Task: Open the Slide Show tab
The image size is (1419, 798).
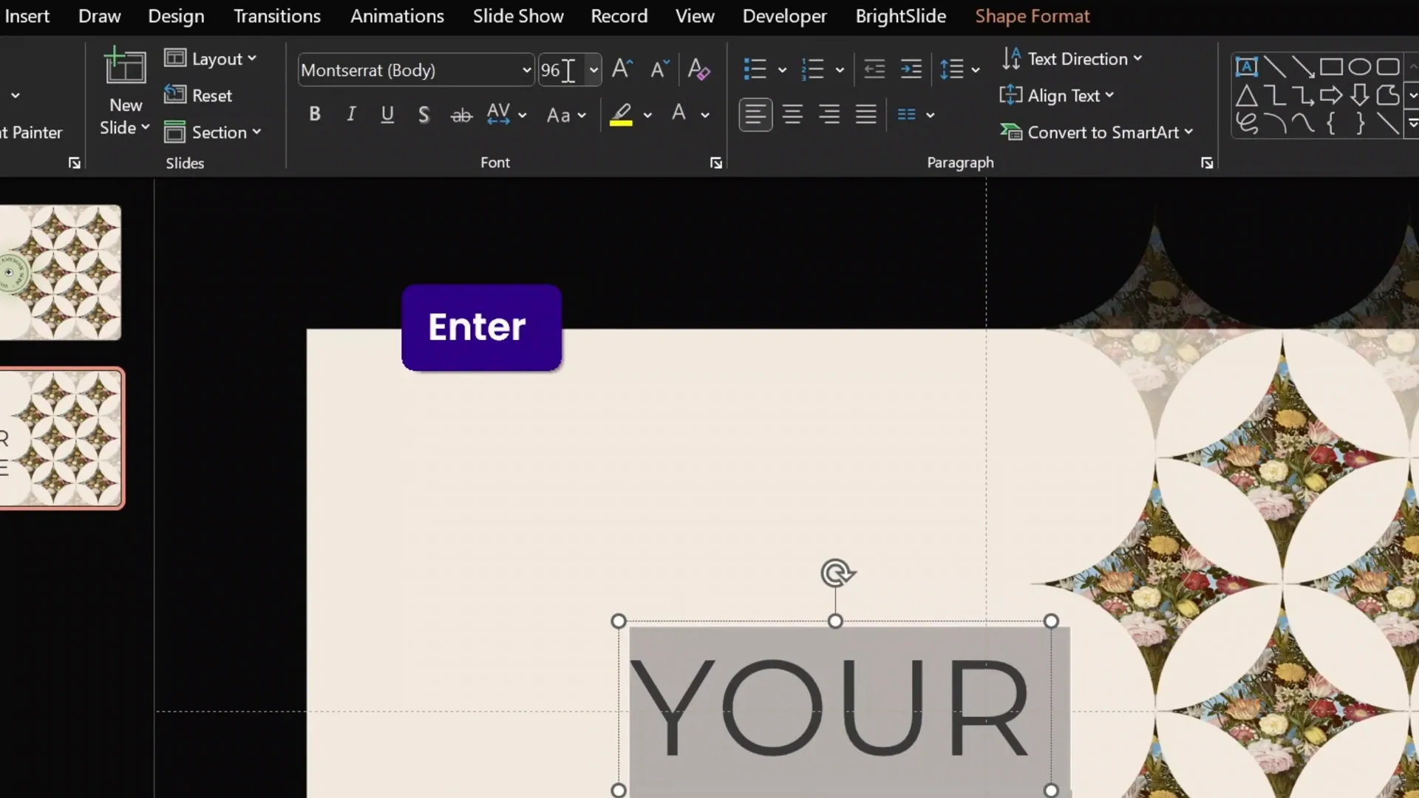Action: coord(518,16)
